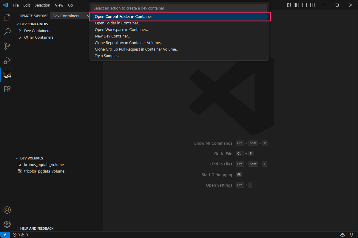
Task: Open the Accounts icon in activity bar
Action: coord(7,210)
